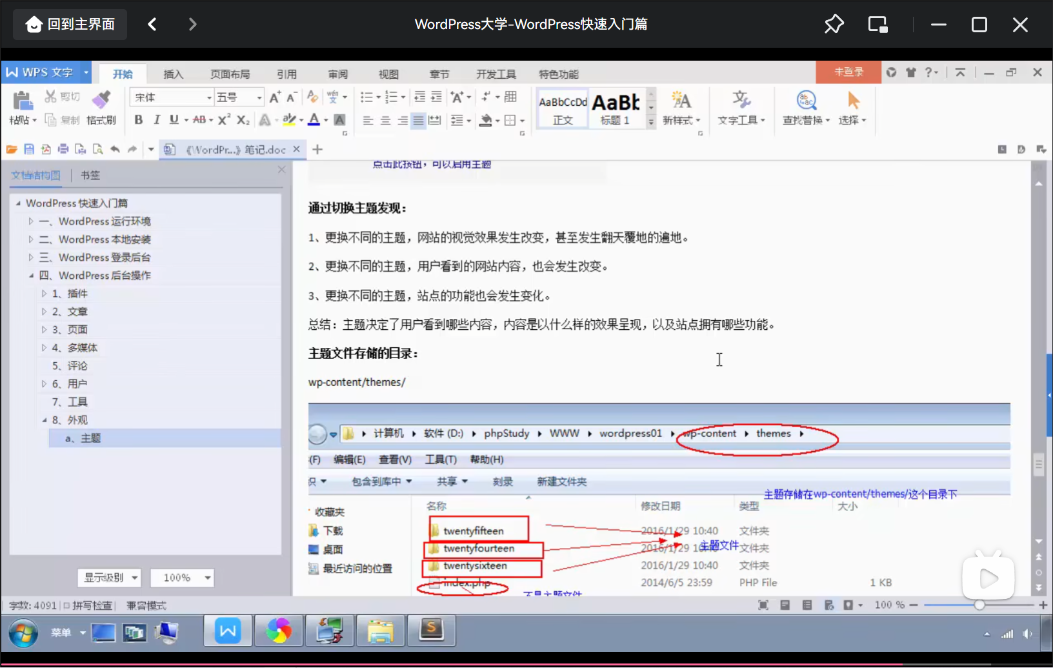Toggle superscript formatting

[x=224, y=120]
